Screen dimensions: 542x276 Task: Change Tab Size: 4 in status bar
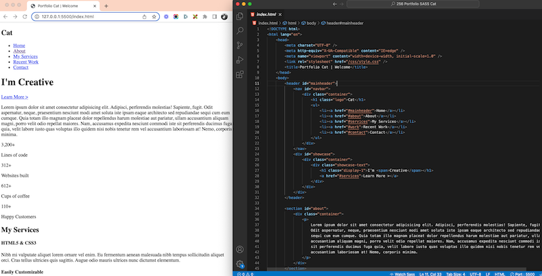pyautogui.click(x=455, y=274)
